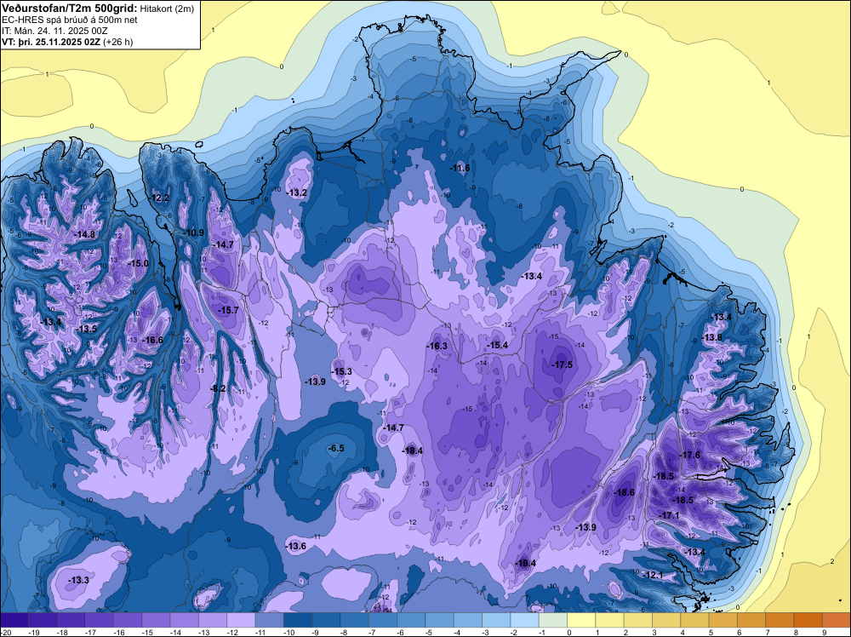Click the -17.1 temperature label

click(669, 515)
